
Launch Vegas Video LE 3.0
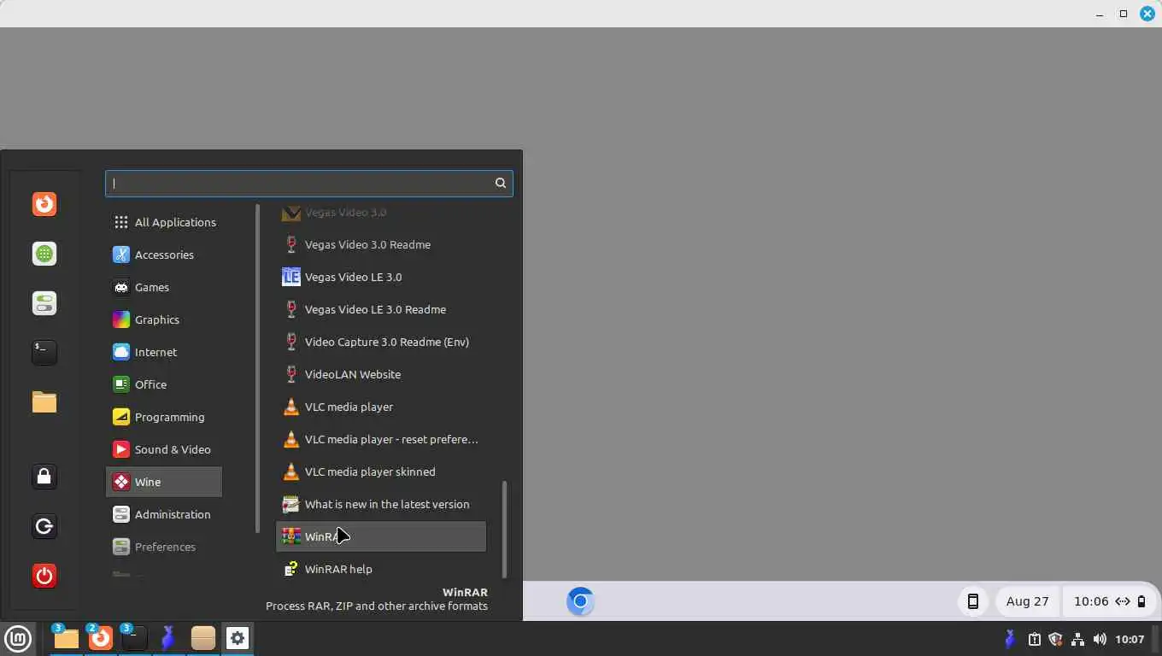[381, 277]
